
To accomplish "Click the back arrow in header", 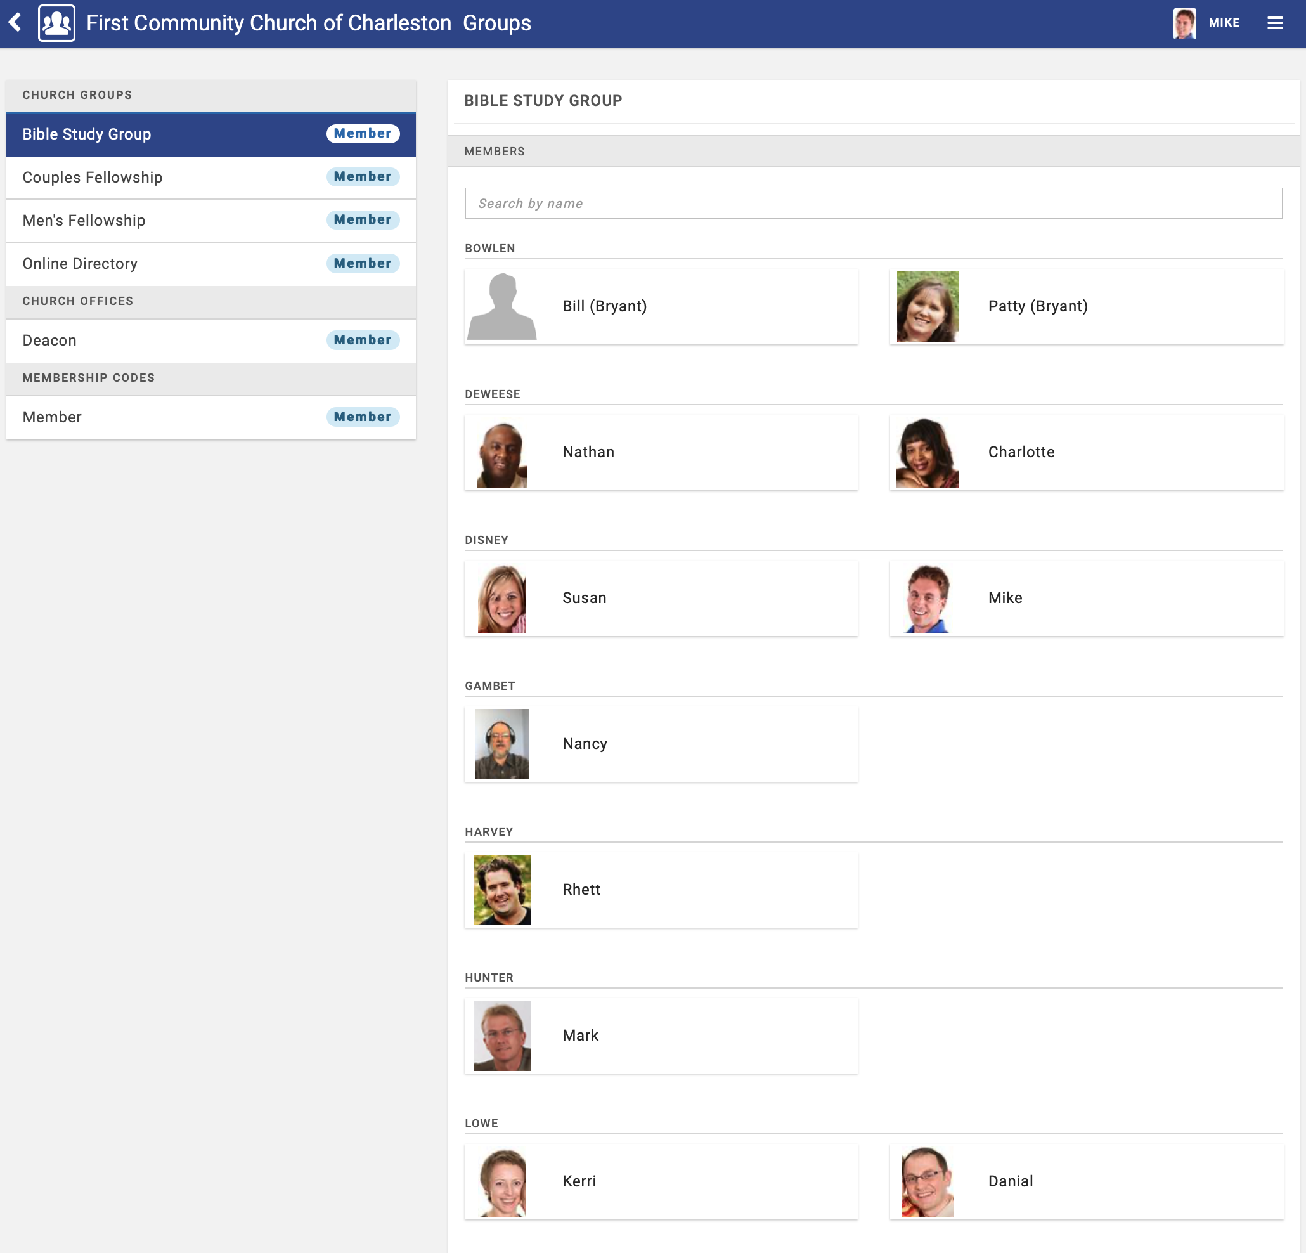I will tap(15, 23).
